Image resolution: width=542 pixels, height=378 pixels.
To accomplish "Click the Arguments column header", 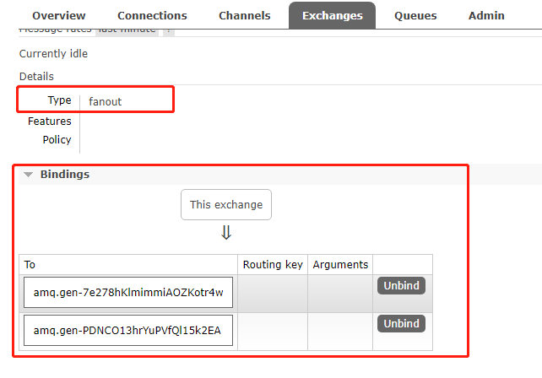I will pyautogui.click(x=340, y=265).
